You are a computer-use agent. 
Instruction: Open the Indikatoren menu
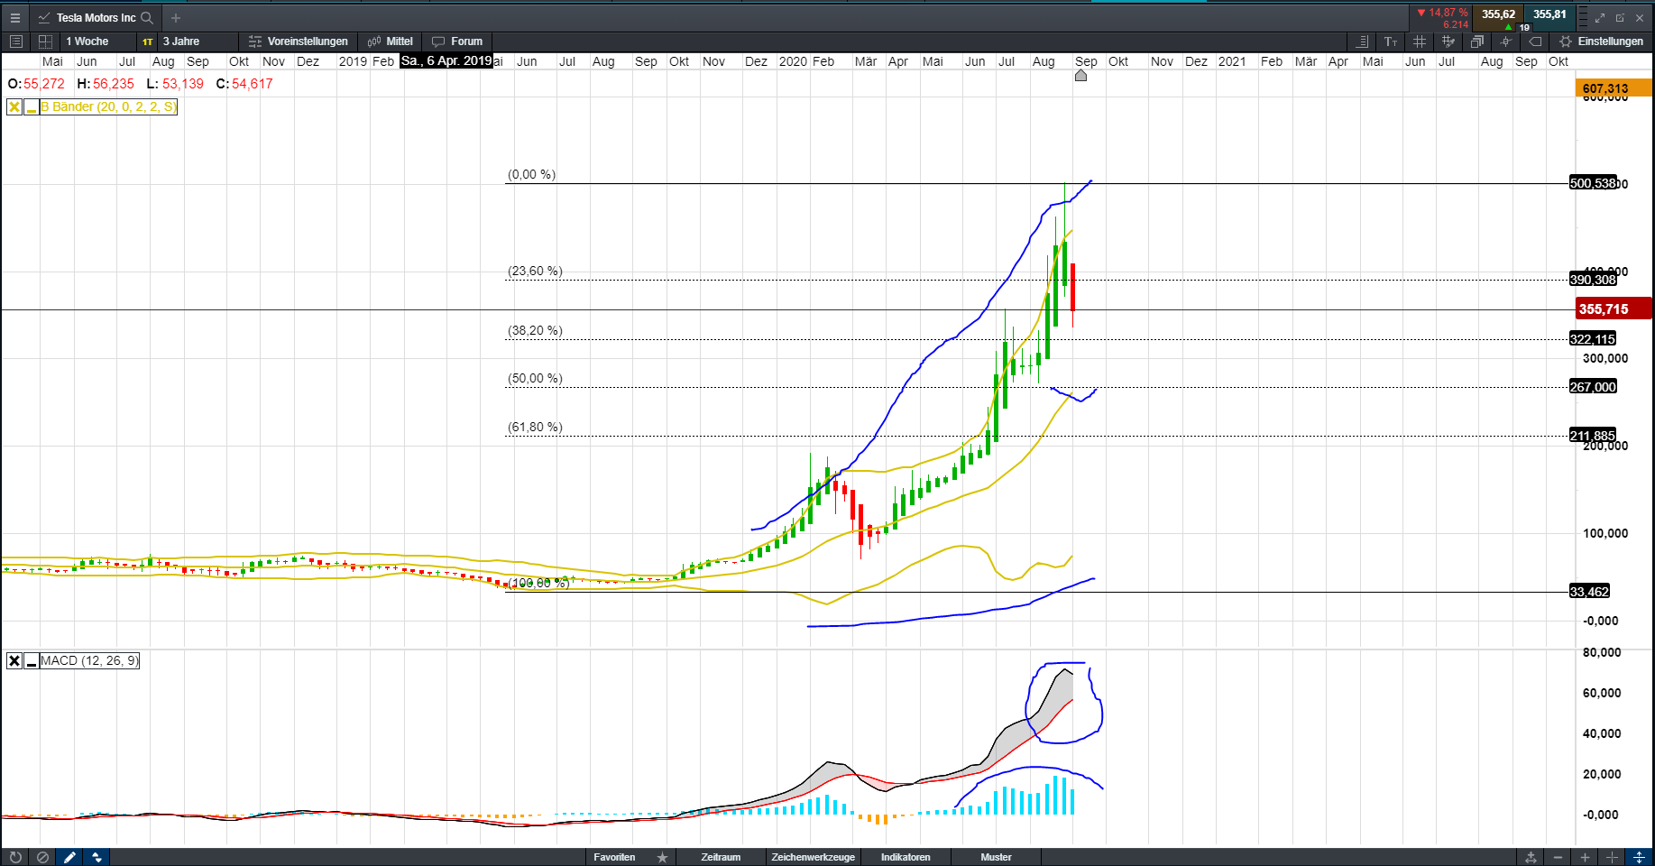906,857
